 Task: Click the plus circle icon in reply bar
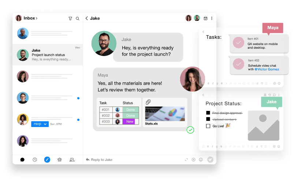pyautogui.click(x=193, y=160)
